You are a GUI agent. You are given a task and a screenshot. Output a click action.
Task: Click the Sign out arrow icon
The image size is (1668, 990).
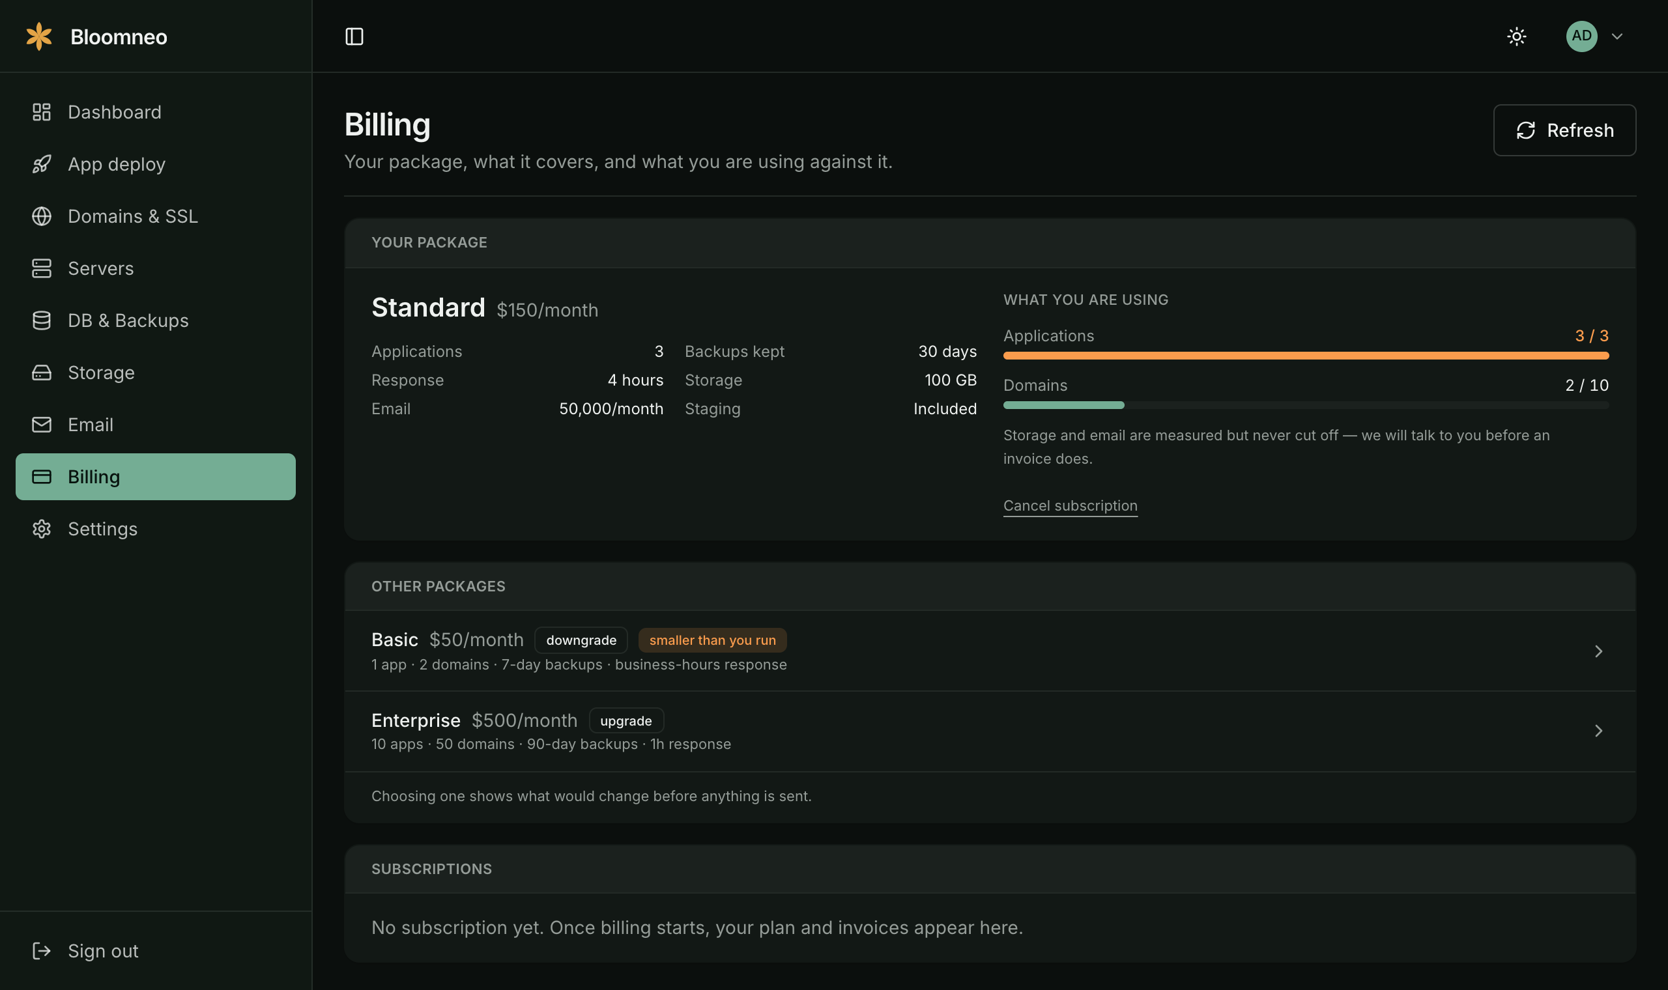(x=41, y=951)
